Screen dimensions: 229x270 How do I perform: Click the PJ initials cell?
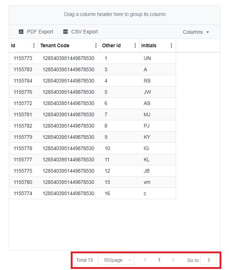157,126
